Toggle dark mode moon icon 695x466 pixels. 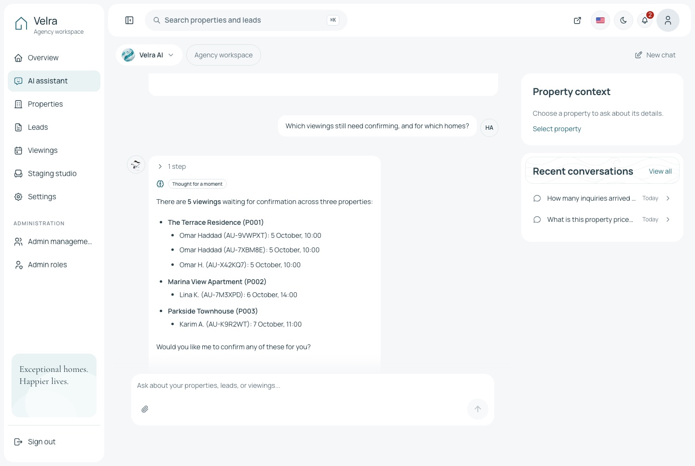point(624,20)
